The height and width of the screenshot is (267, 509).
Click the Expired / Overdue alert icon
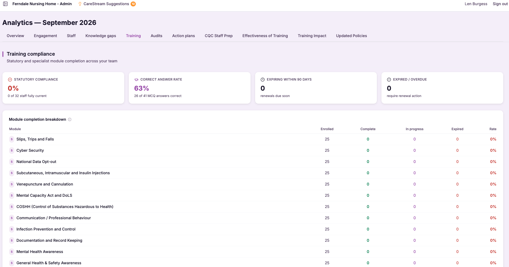point(389,79)
